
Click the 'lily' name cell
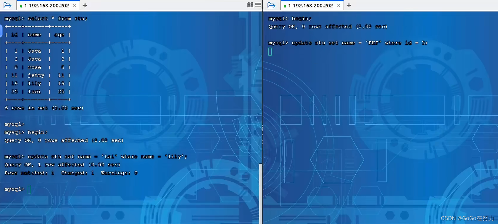(34, 84)
